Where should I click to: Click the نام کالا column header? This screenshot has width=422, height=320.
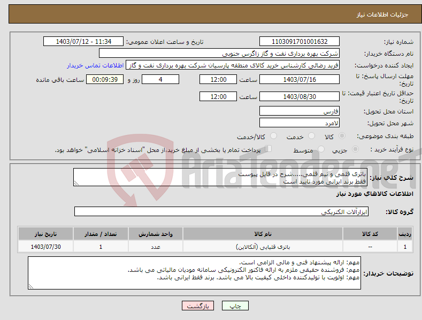(x=263, y=234)
